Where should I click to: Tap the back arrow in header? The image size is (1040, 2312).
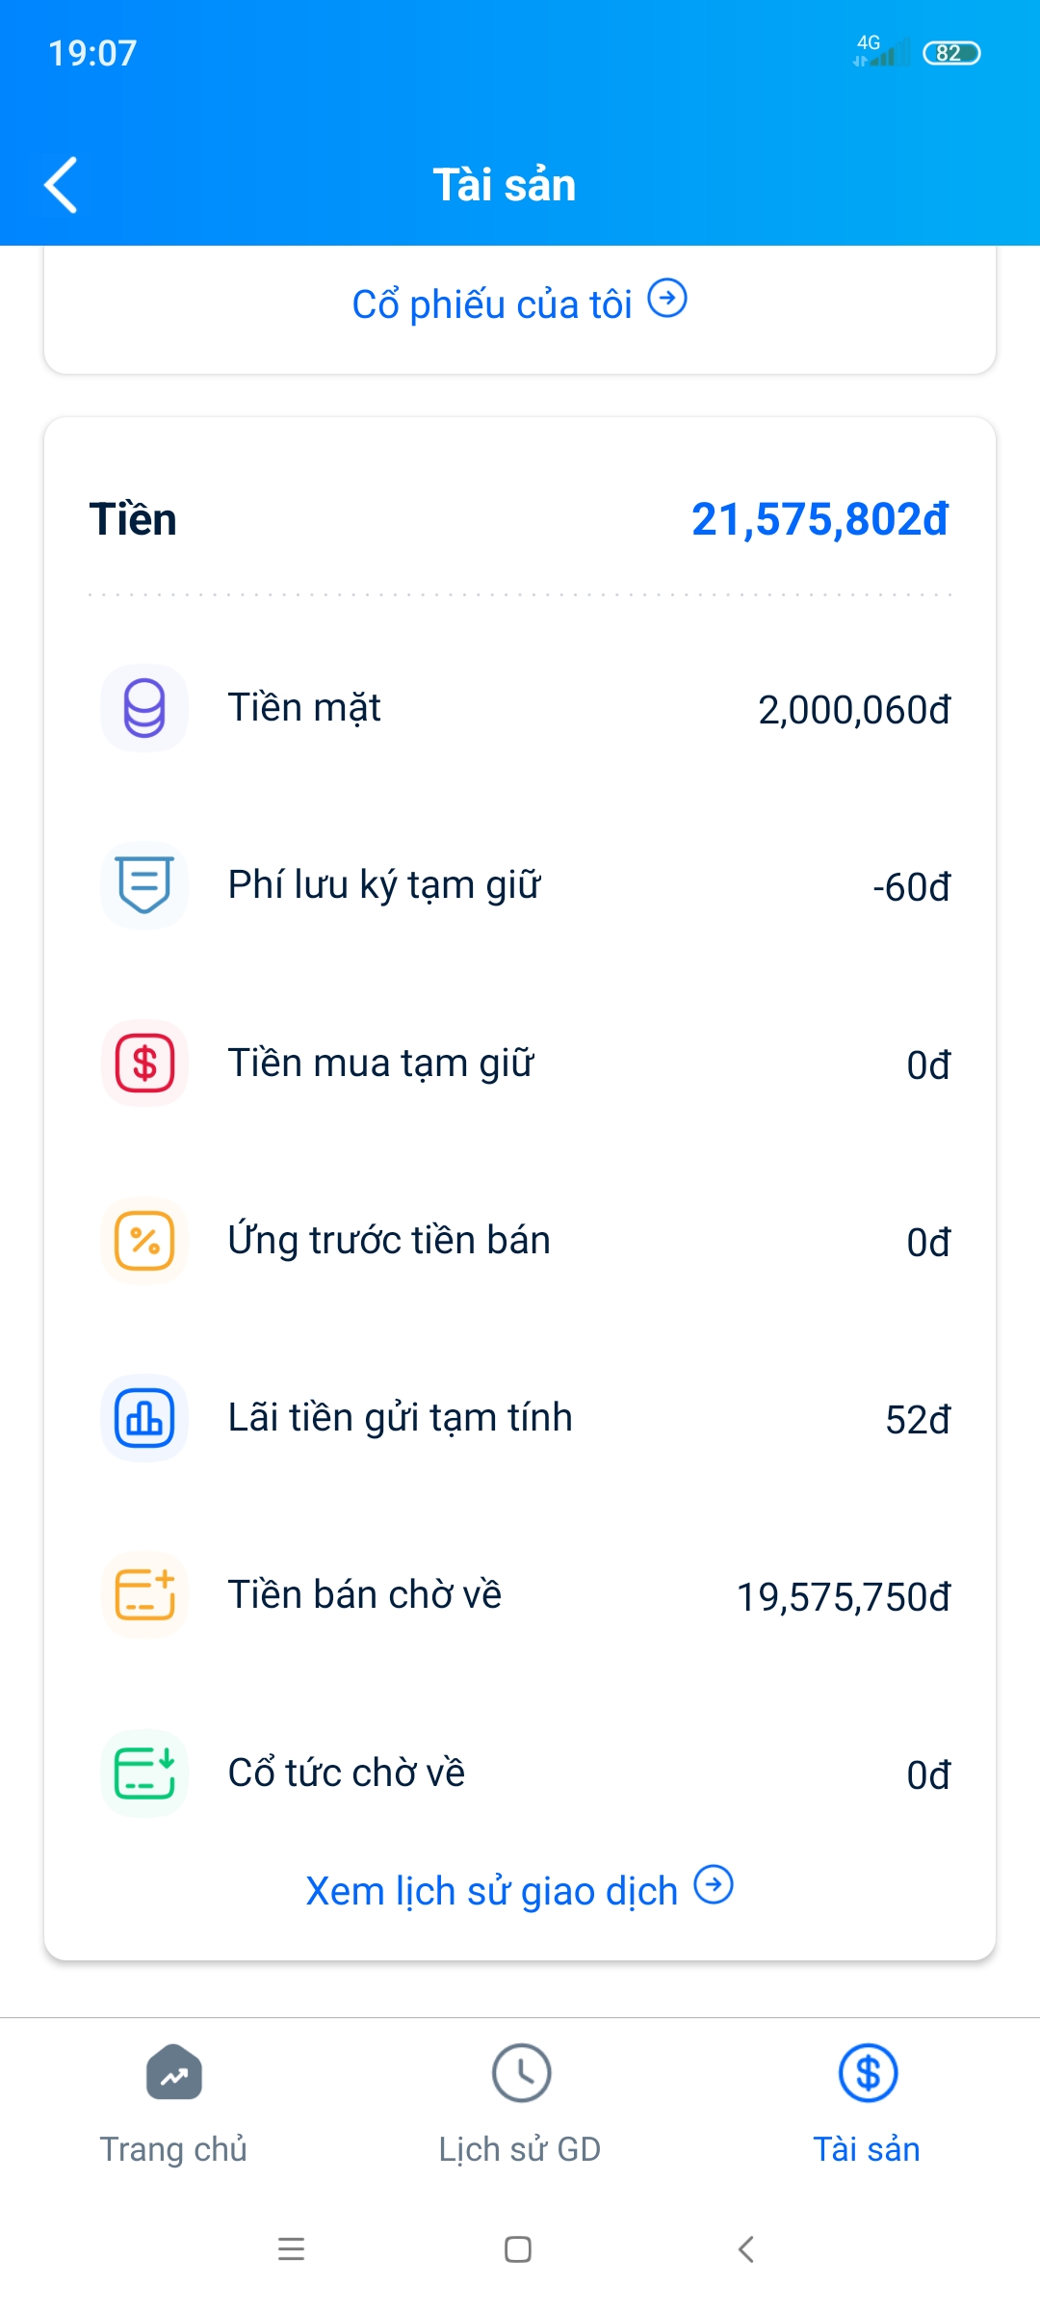click(x=62, y=184)
